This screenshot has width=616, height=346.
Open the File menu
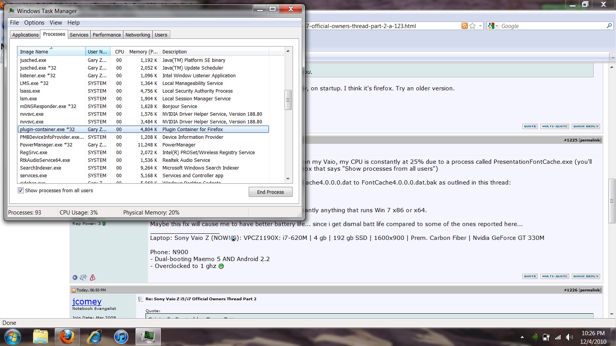coord(14,23)
